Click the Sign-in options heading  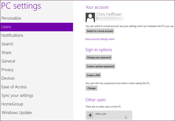coord(99,50)
